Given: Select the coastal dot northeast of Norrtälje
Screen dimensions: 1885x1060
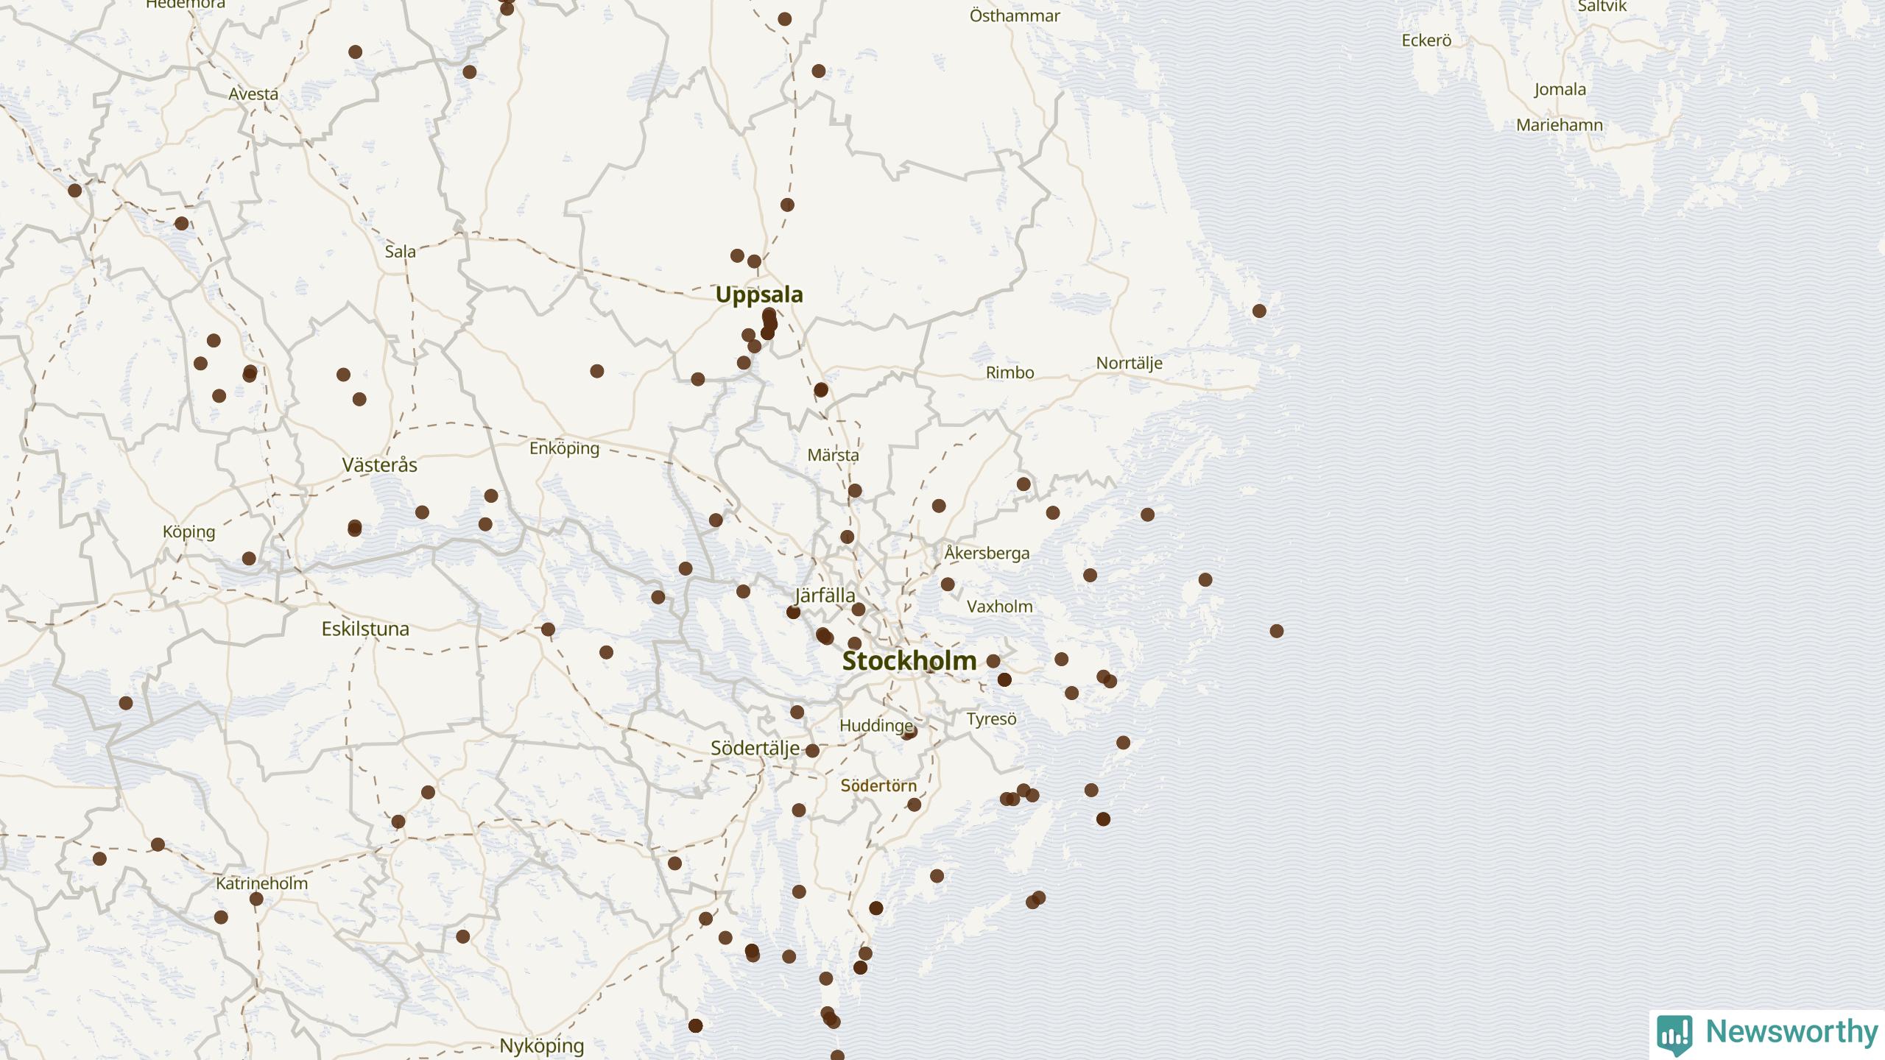Looking at the screenshot, I should pos(1259,311).
